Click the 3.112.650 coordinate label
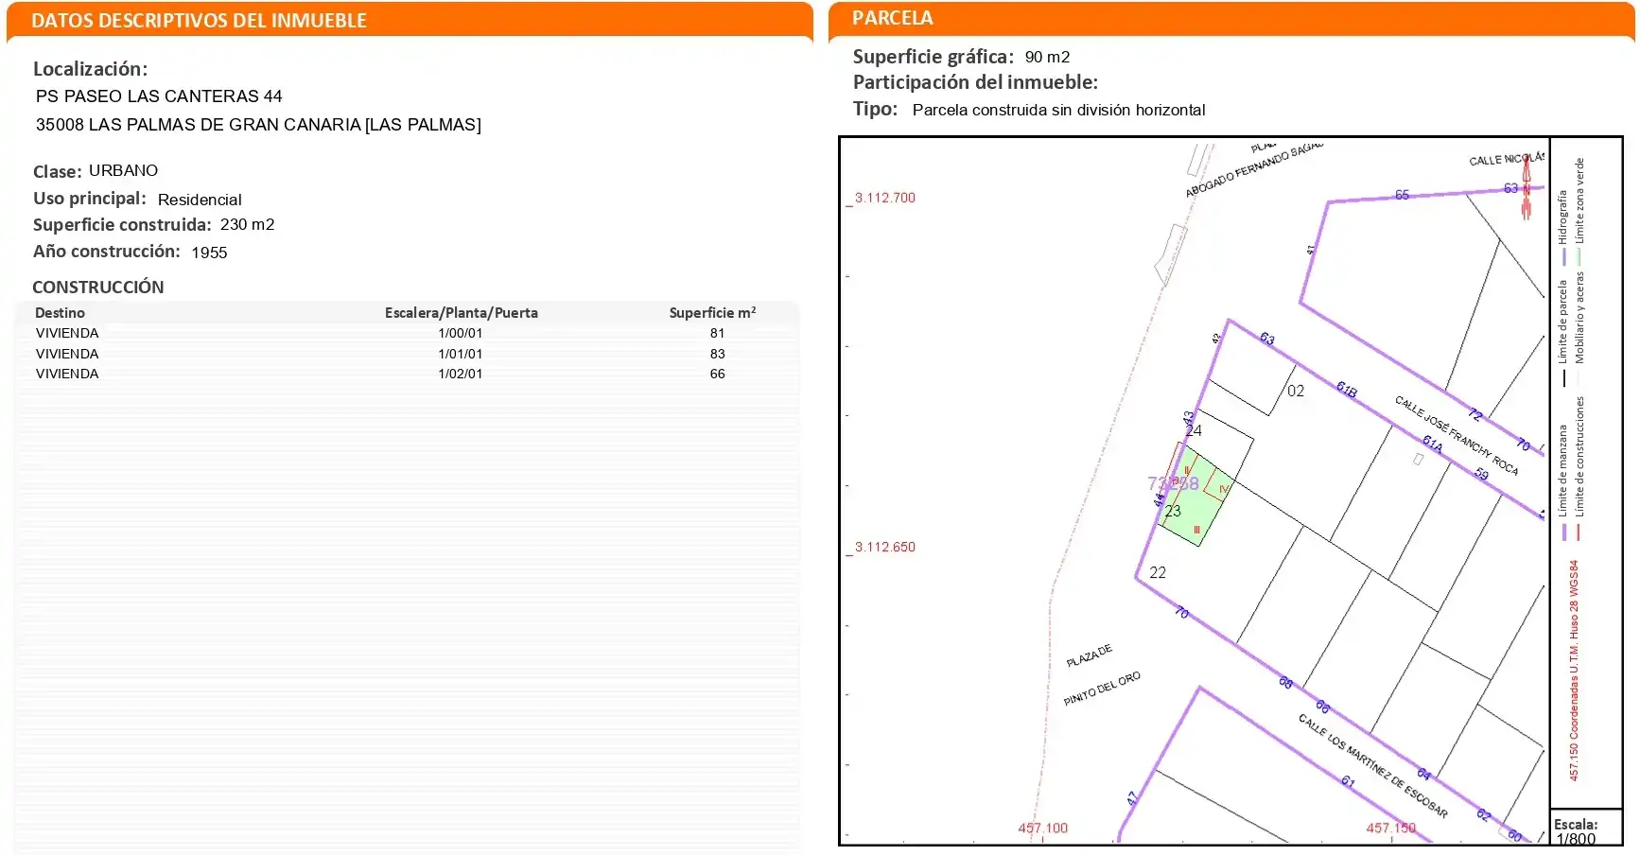The image size is (1640, 855). 885,547
